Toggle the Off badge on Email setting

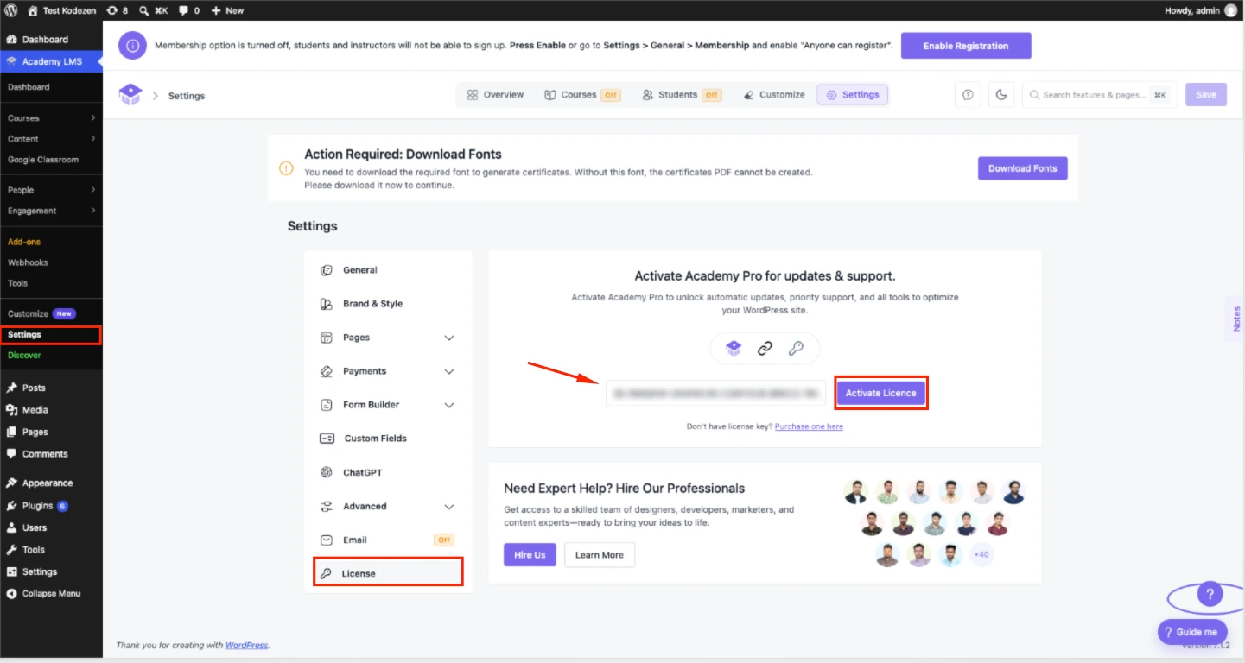pos(444,540)
